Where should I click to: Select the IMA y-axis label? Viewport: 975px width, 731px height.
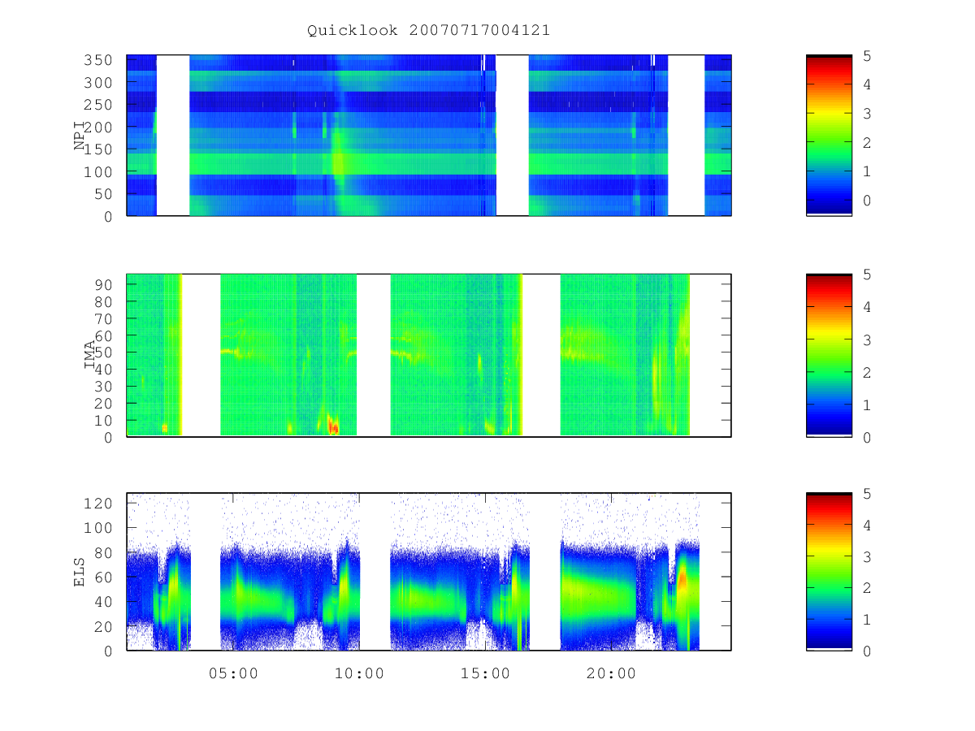89,355
